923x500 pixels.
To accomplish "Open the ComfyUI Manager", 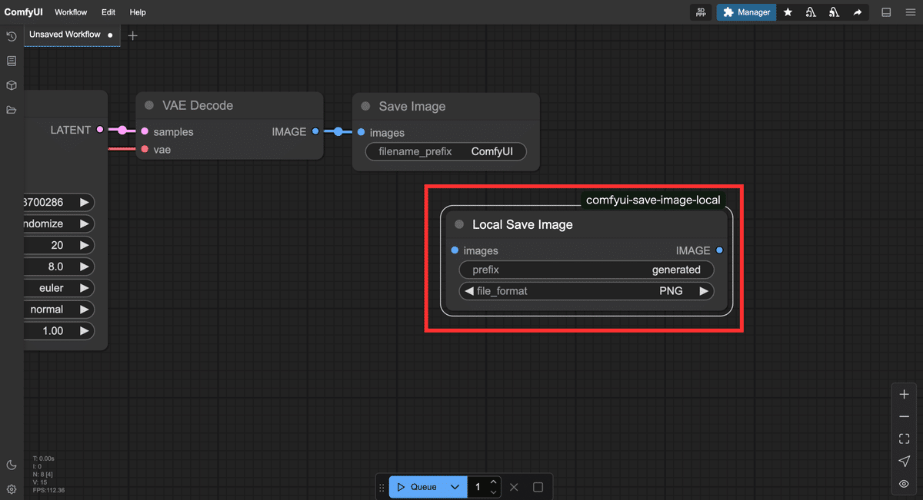I will pyautogui.click(x=746, y=12).
